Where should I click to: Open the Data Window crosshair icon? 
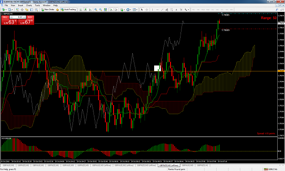[22, 10]
